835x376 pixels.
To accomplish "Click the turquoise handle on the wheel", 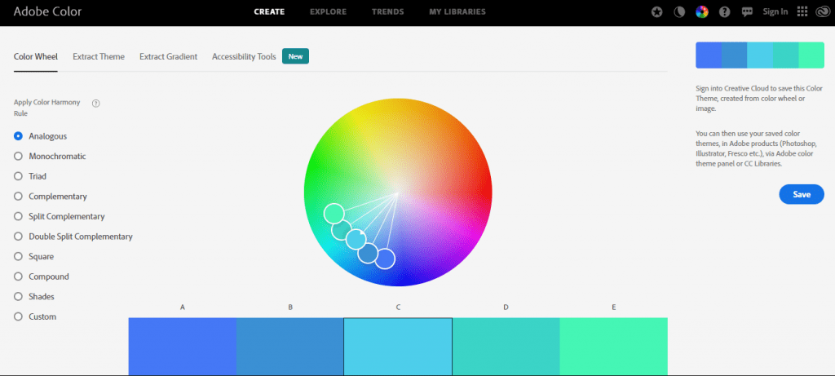I will coord(342,230).
